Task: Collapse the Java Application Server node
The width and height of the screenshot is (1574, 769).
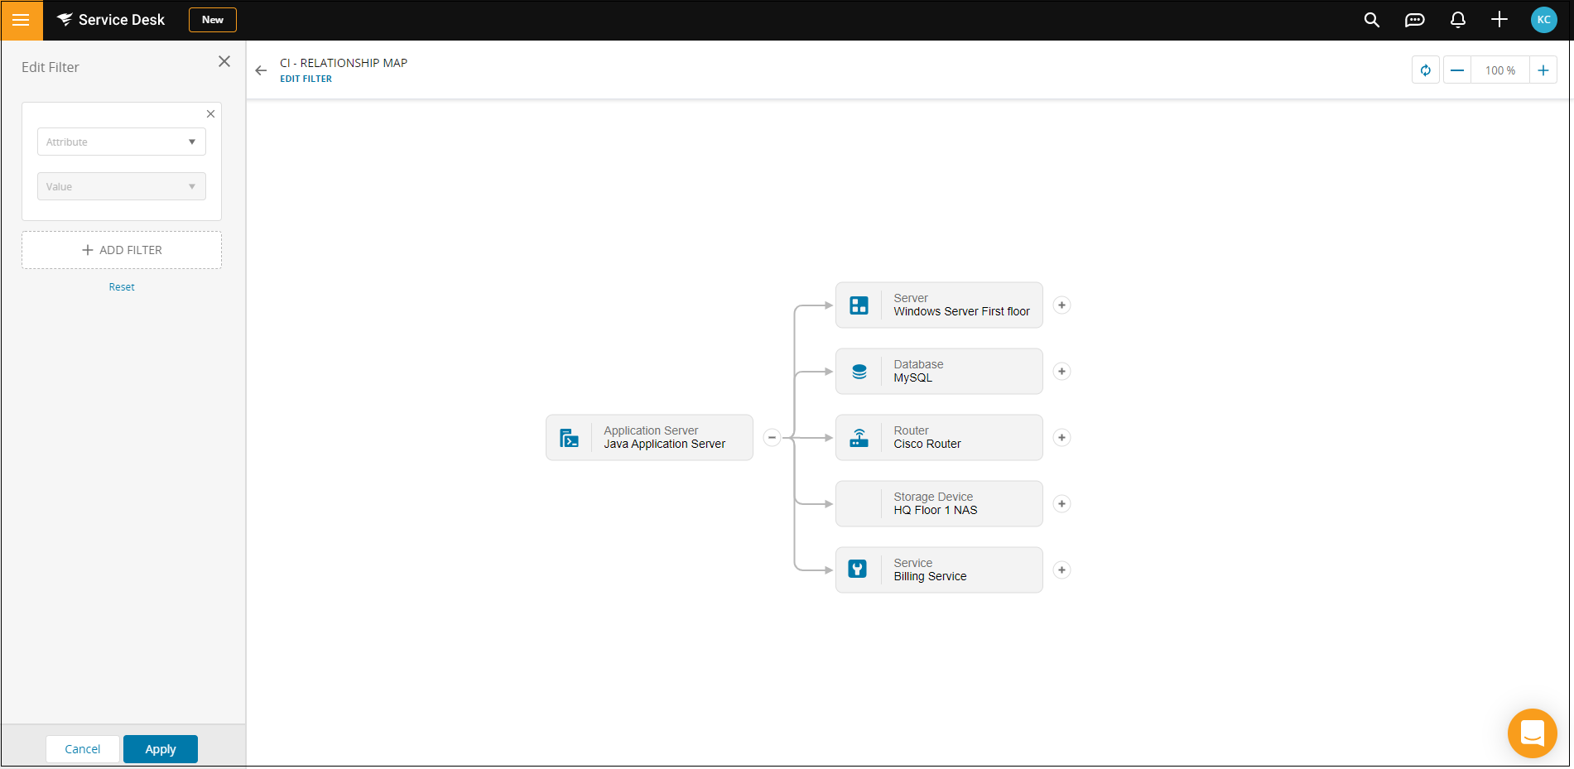Action: [x=772, y=437]
